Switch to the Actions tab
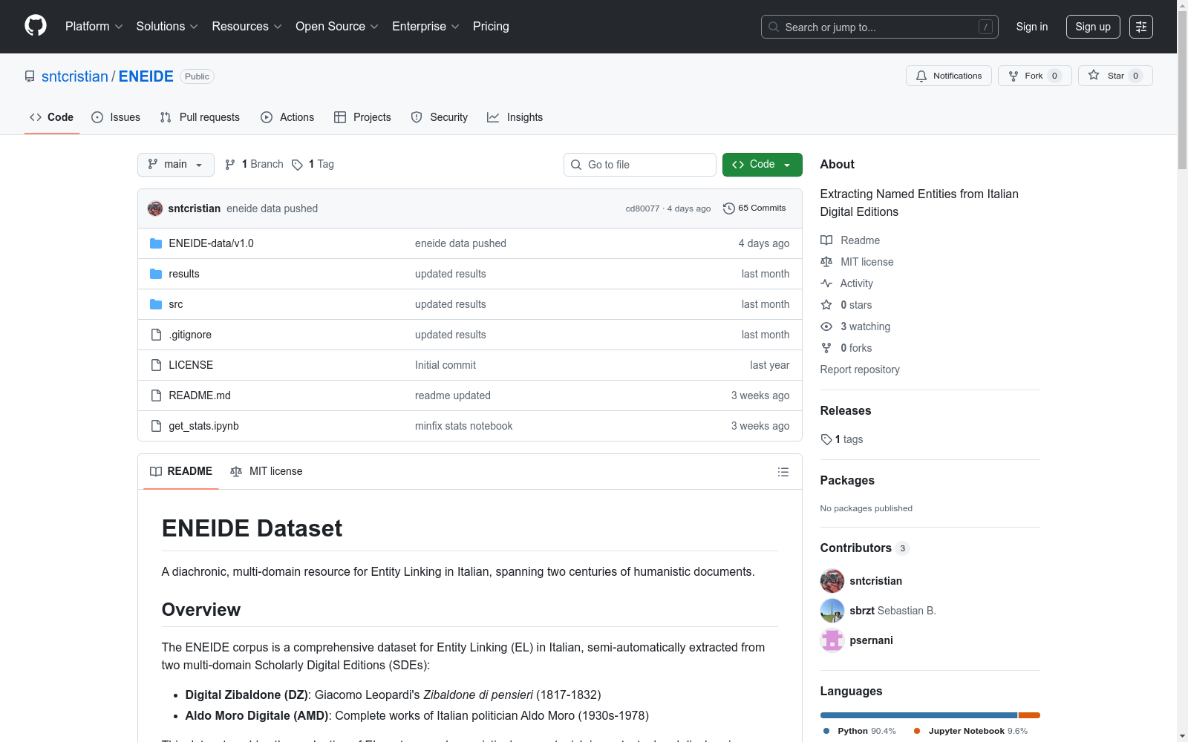The width and height of the screenshot is (1188, 742). tap(287, 117)
